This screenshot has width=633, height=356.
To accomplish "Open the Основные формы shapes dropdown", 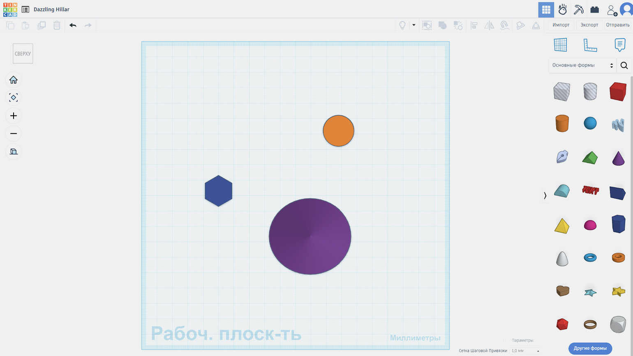I will coord(582,65).
